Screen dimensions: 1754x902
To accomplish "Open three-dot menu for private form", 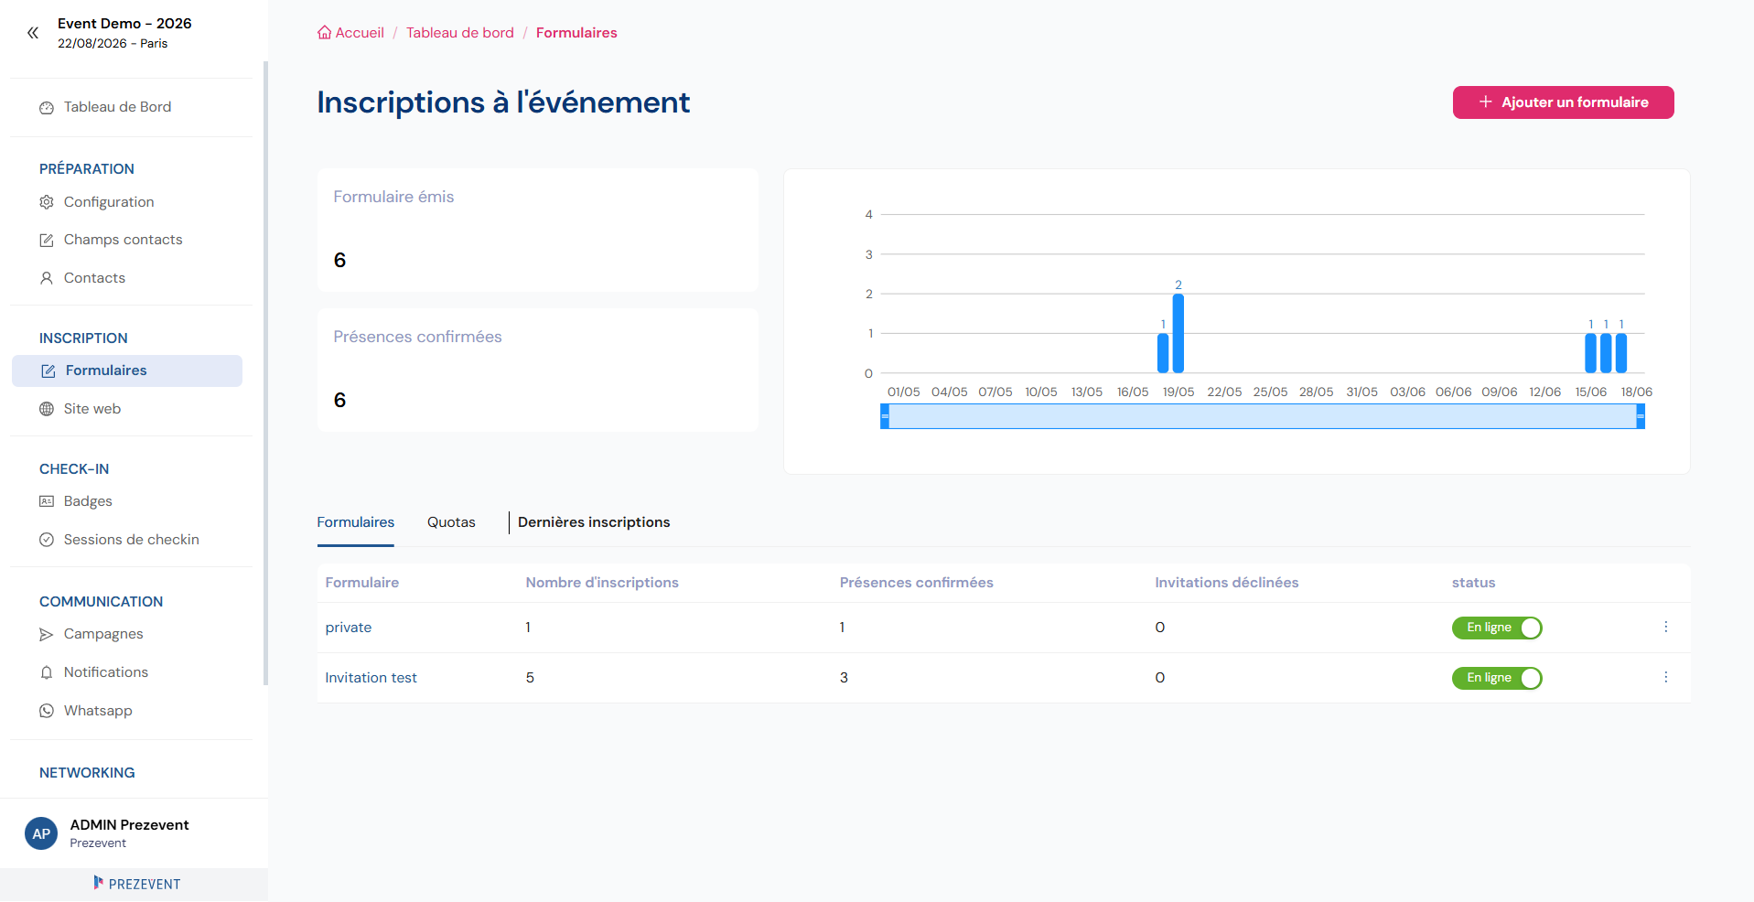I will [1666, 627].
